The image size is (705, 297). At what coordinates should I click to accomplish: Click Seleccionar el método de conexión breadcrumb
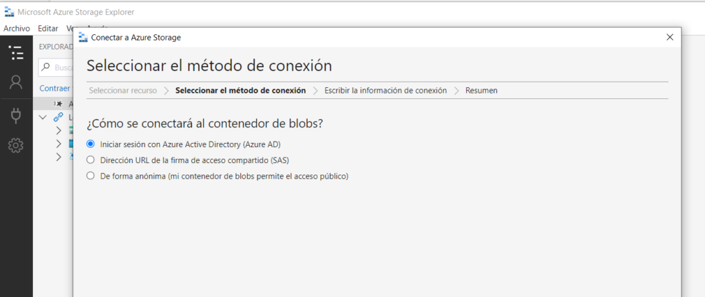click(x=240, y=91)
